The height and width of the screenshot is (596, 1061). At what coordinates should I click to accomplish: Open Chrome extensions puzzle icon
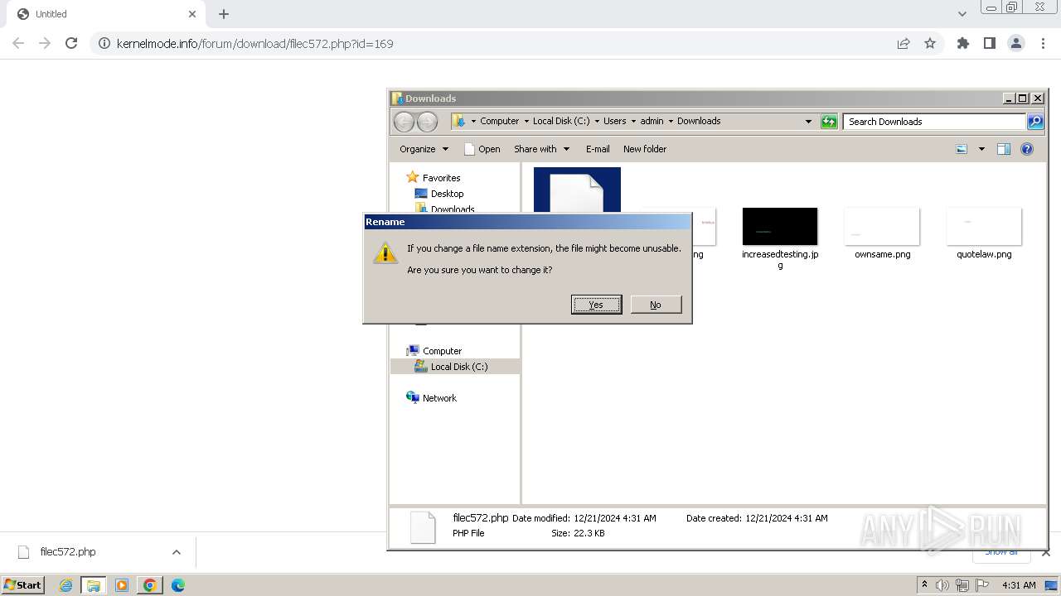tap(963, 43)
